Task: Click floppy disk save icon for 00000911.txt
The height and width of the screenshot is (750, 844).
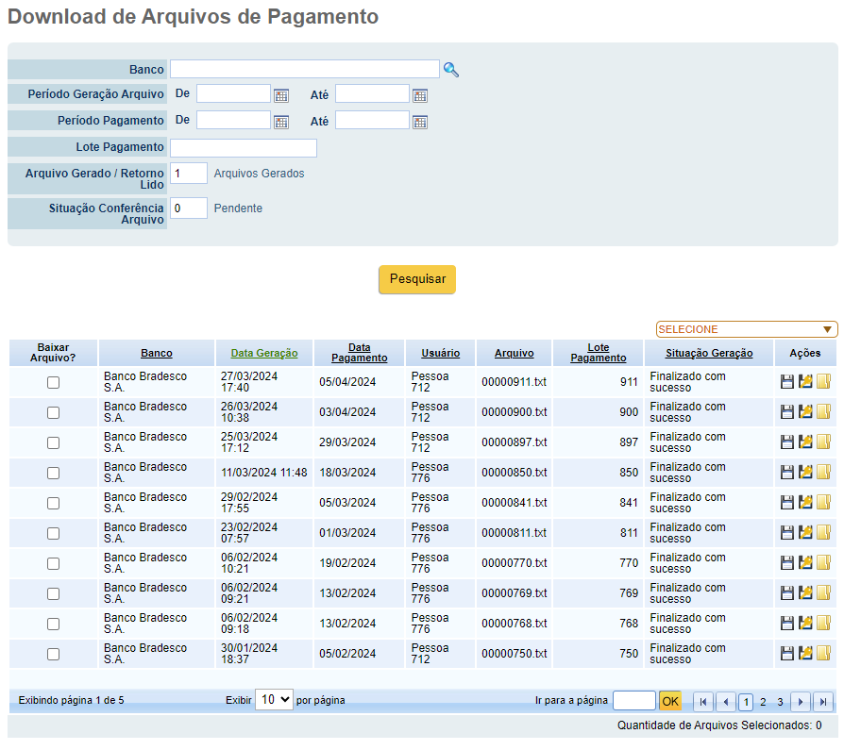Action: (787, 382)
